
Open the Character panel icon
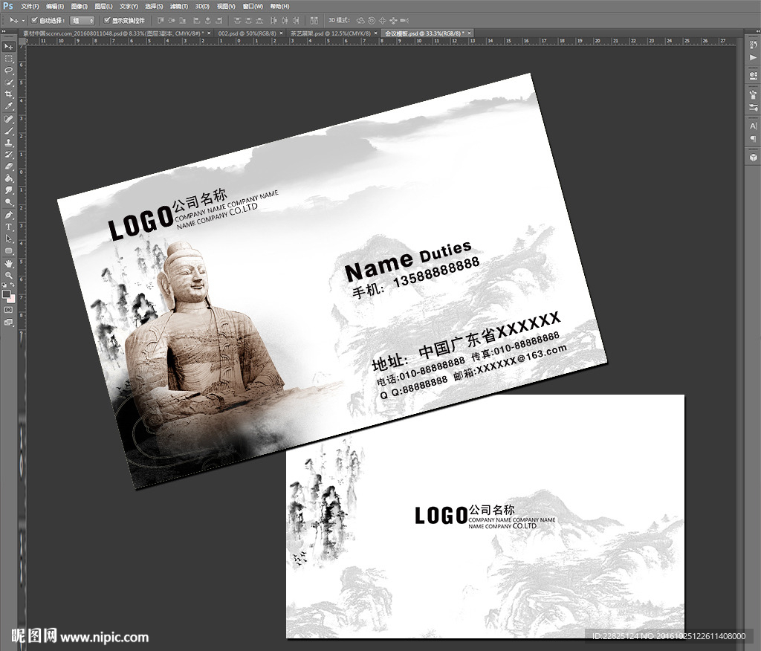(753, 126)
